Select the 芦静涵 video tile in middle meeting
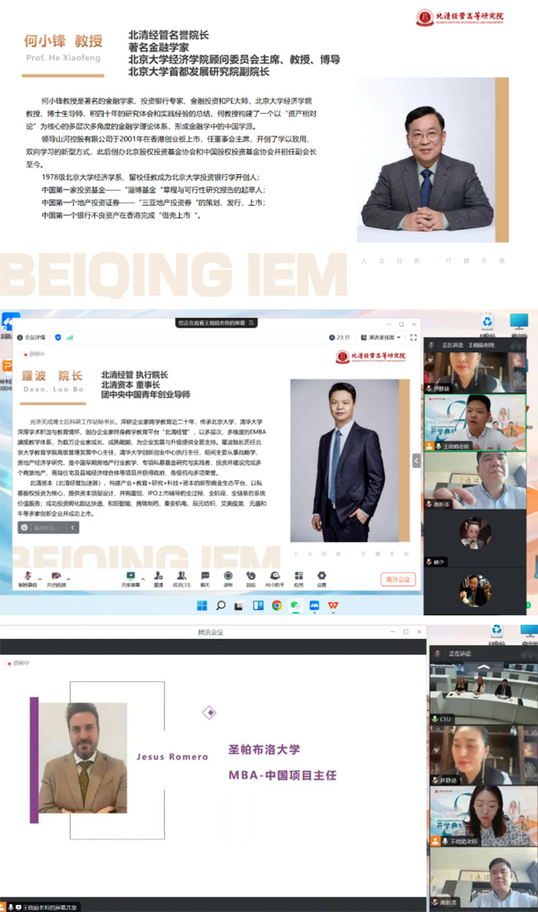Viewport: 538px width, 912px height. tap(476, 371)
